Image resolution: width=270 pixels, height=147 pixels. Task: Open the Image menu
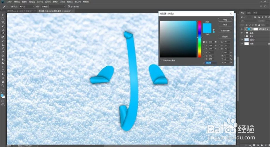pyautogui.click(x=24, y=2)
